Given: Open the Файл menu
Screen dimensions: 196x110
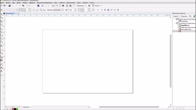Looking at the screenshot, I should coord(2,3).
